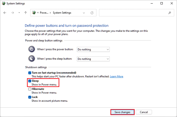Click the power button icon
177x117 pixels.
coord(32,49)
